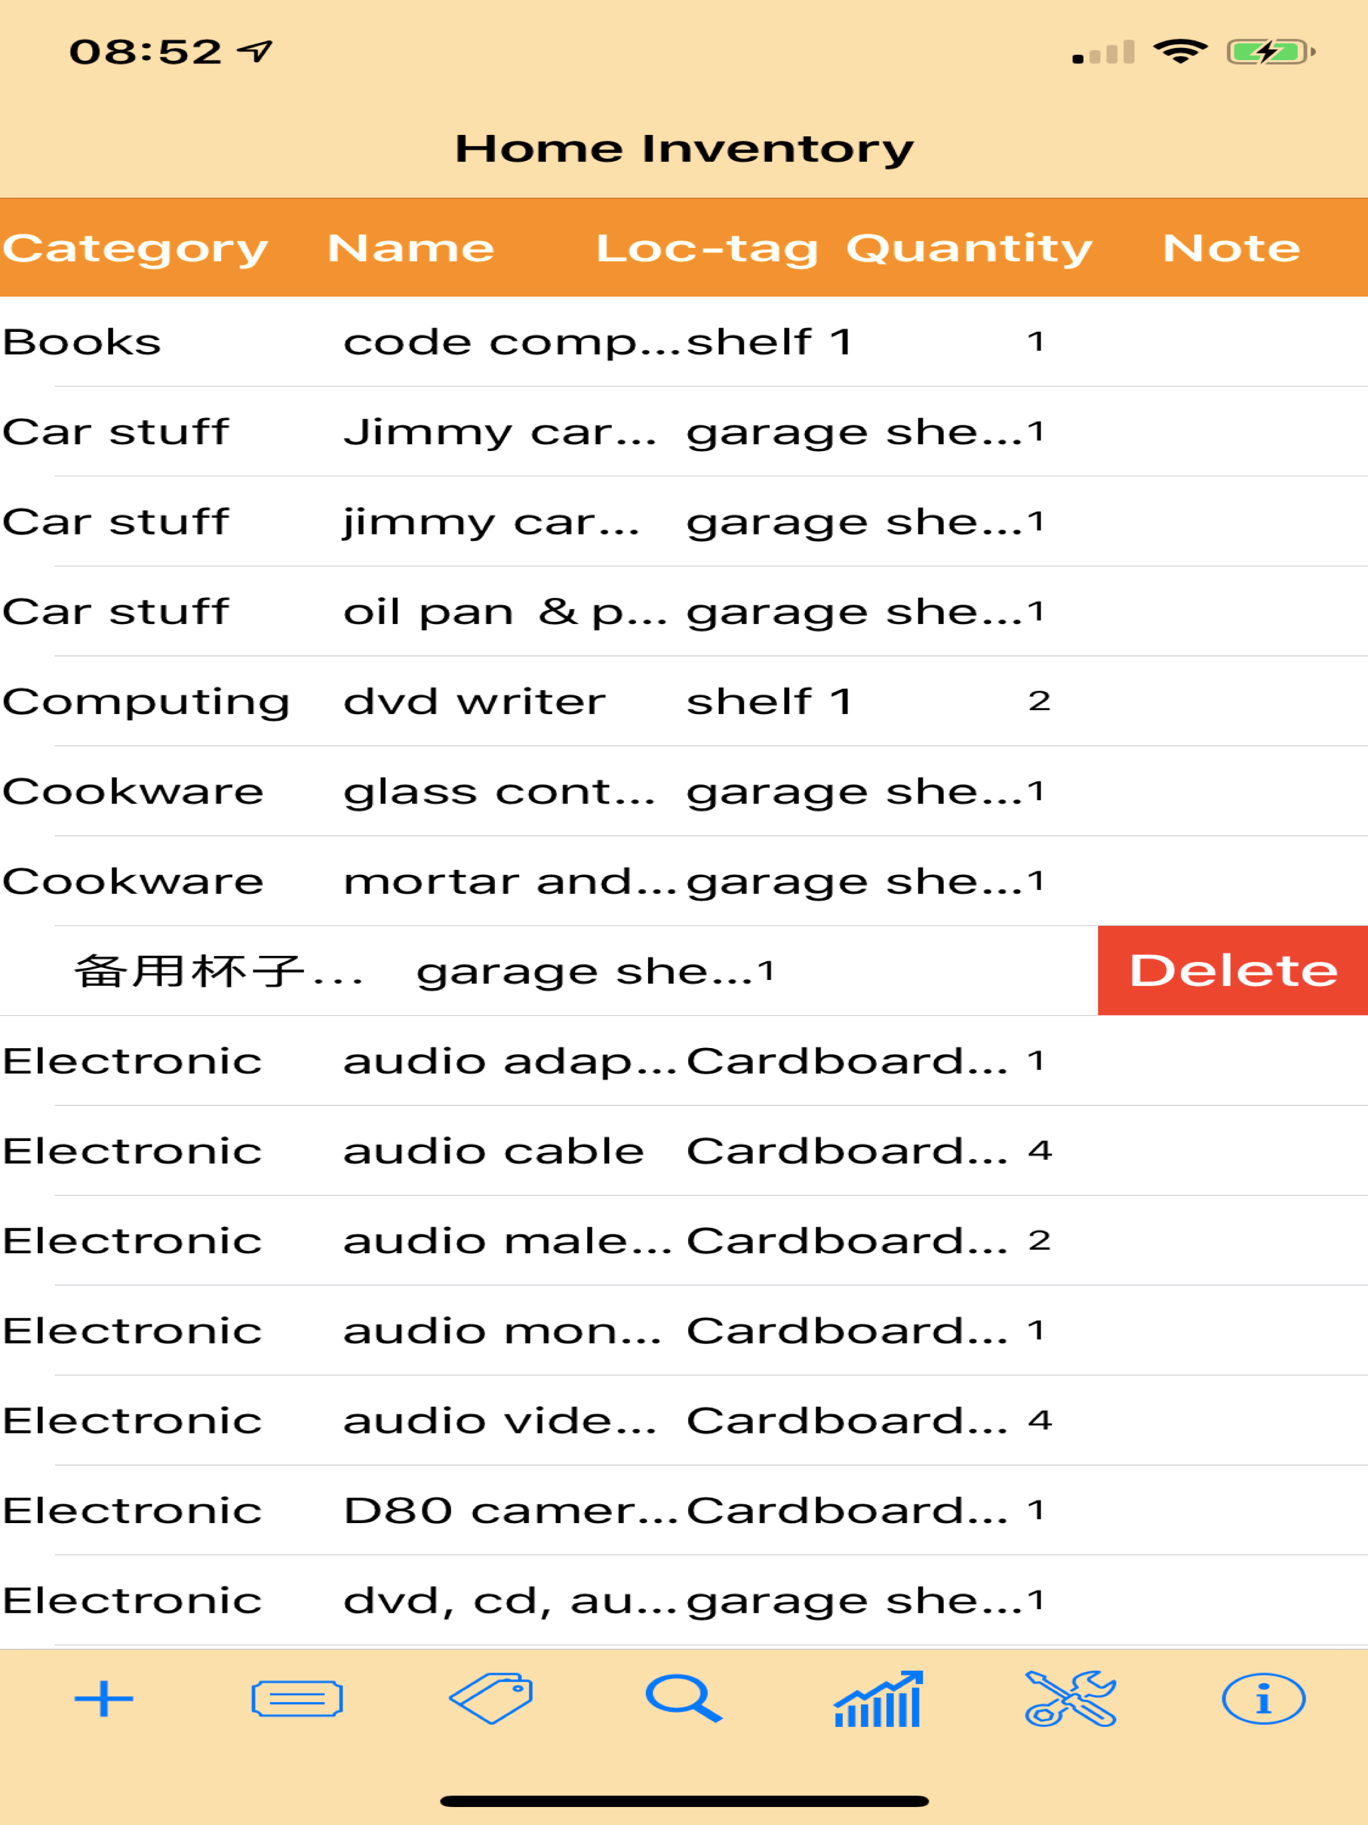Tap the Quantity column header
Viewport: 1368px width, 1825px height.
tap(969, 248)
